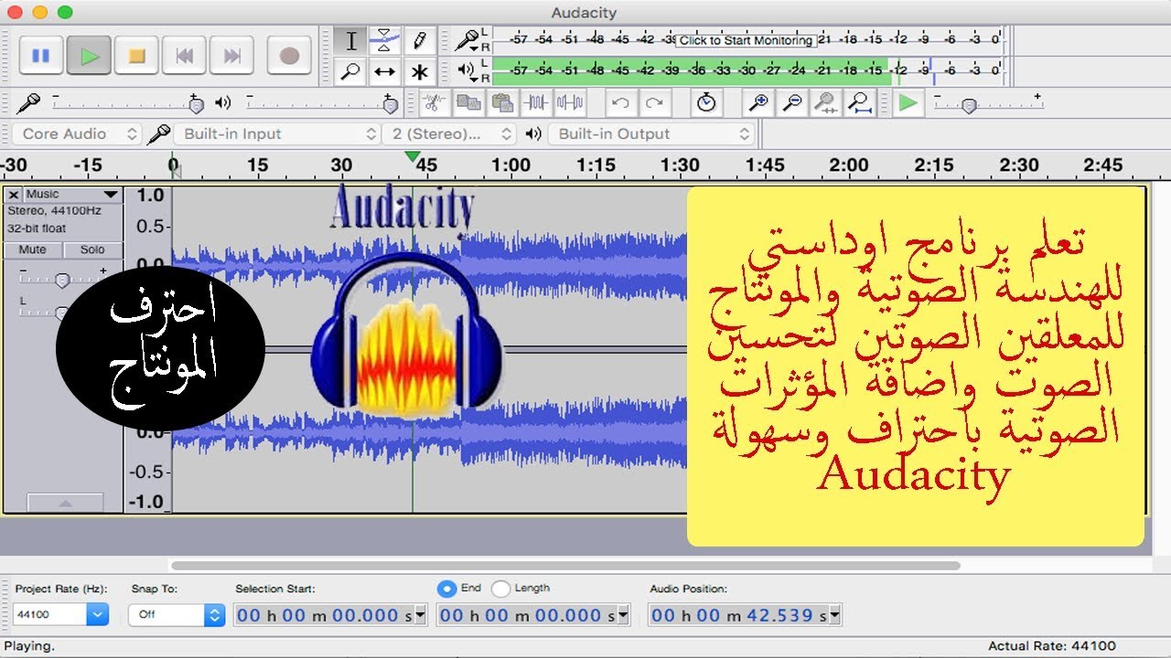Open the Built-in Output device dropdown
This screenshot has width=1171, height=658.
coord(650,133)
